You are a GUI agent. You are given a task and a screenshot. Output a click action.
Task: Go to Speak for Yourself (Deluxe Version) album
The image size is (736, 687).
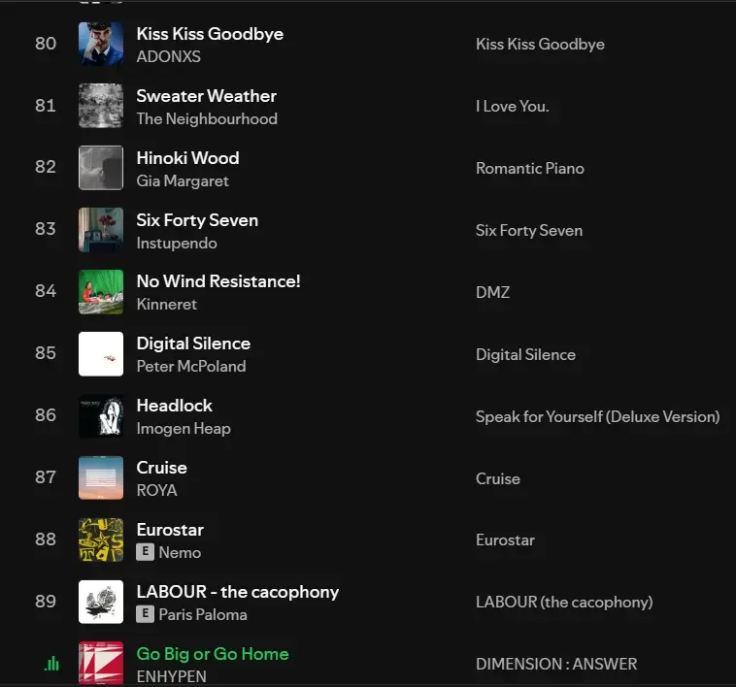[597, 416]
